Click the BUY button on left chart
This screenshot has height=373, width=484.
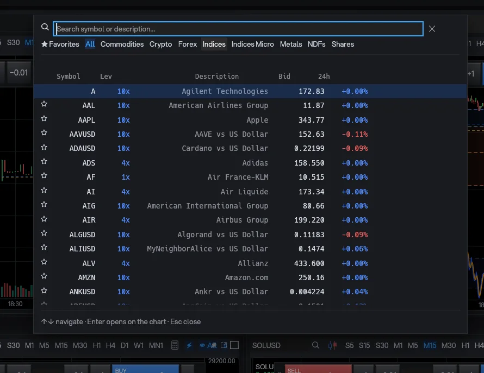(x=145, y=369)
